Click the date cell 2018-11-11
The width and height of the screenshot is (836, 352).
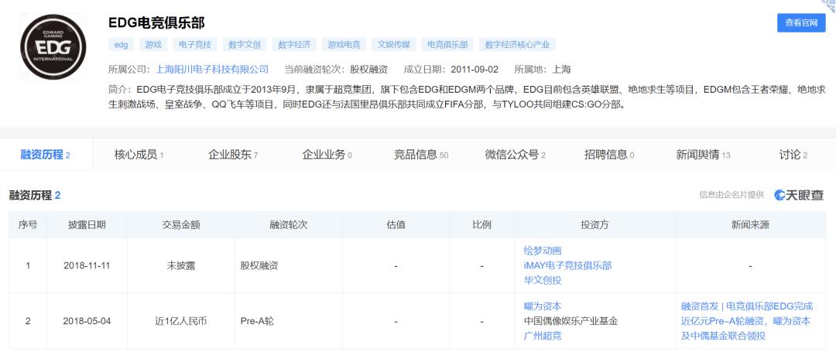[x=87, y=265]
